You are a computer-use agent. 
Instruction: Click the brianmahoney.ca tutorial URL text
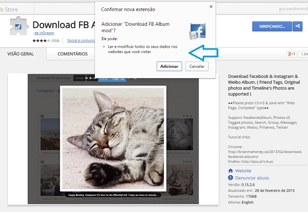pos(265,154)
